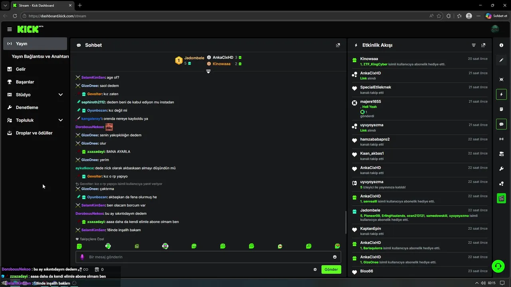This screenshot has width=511, height=287.
Task: Click Jadombele in gift leaderboard
Action: click(194, 58)
